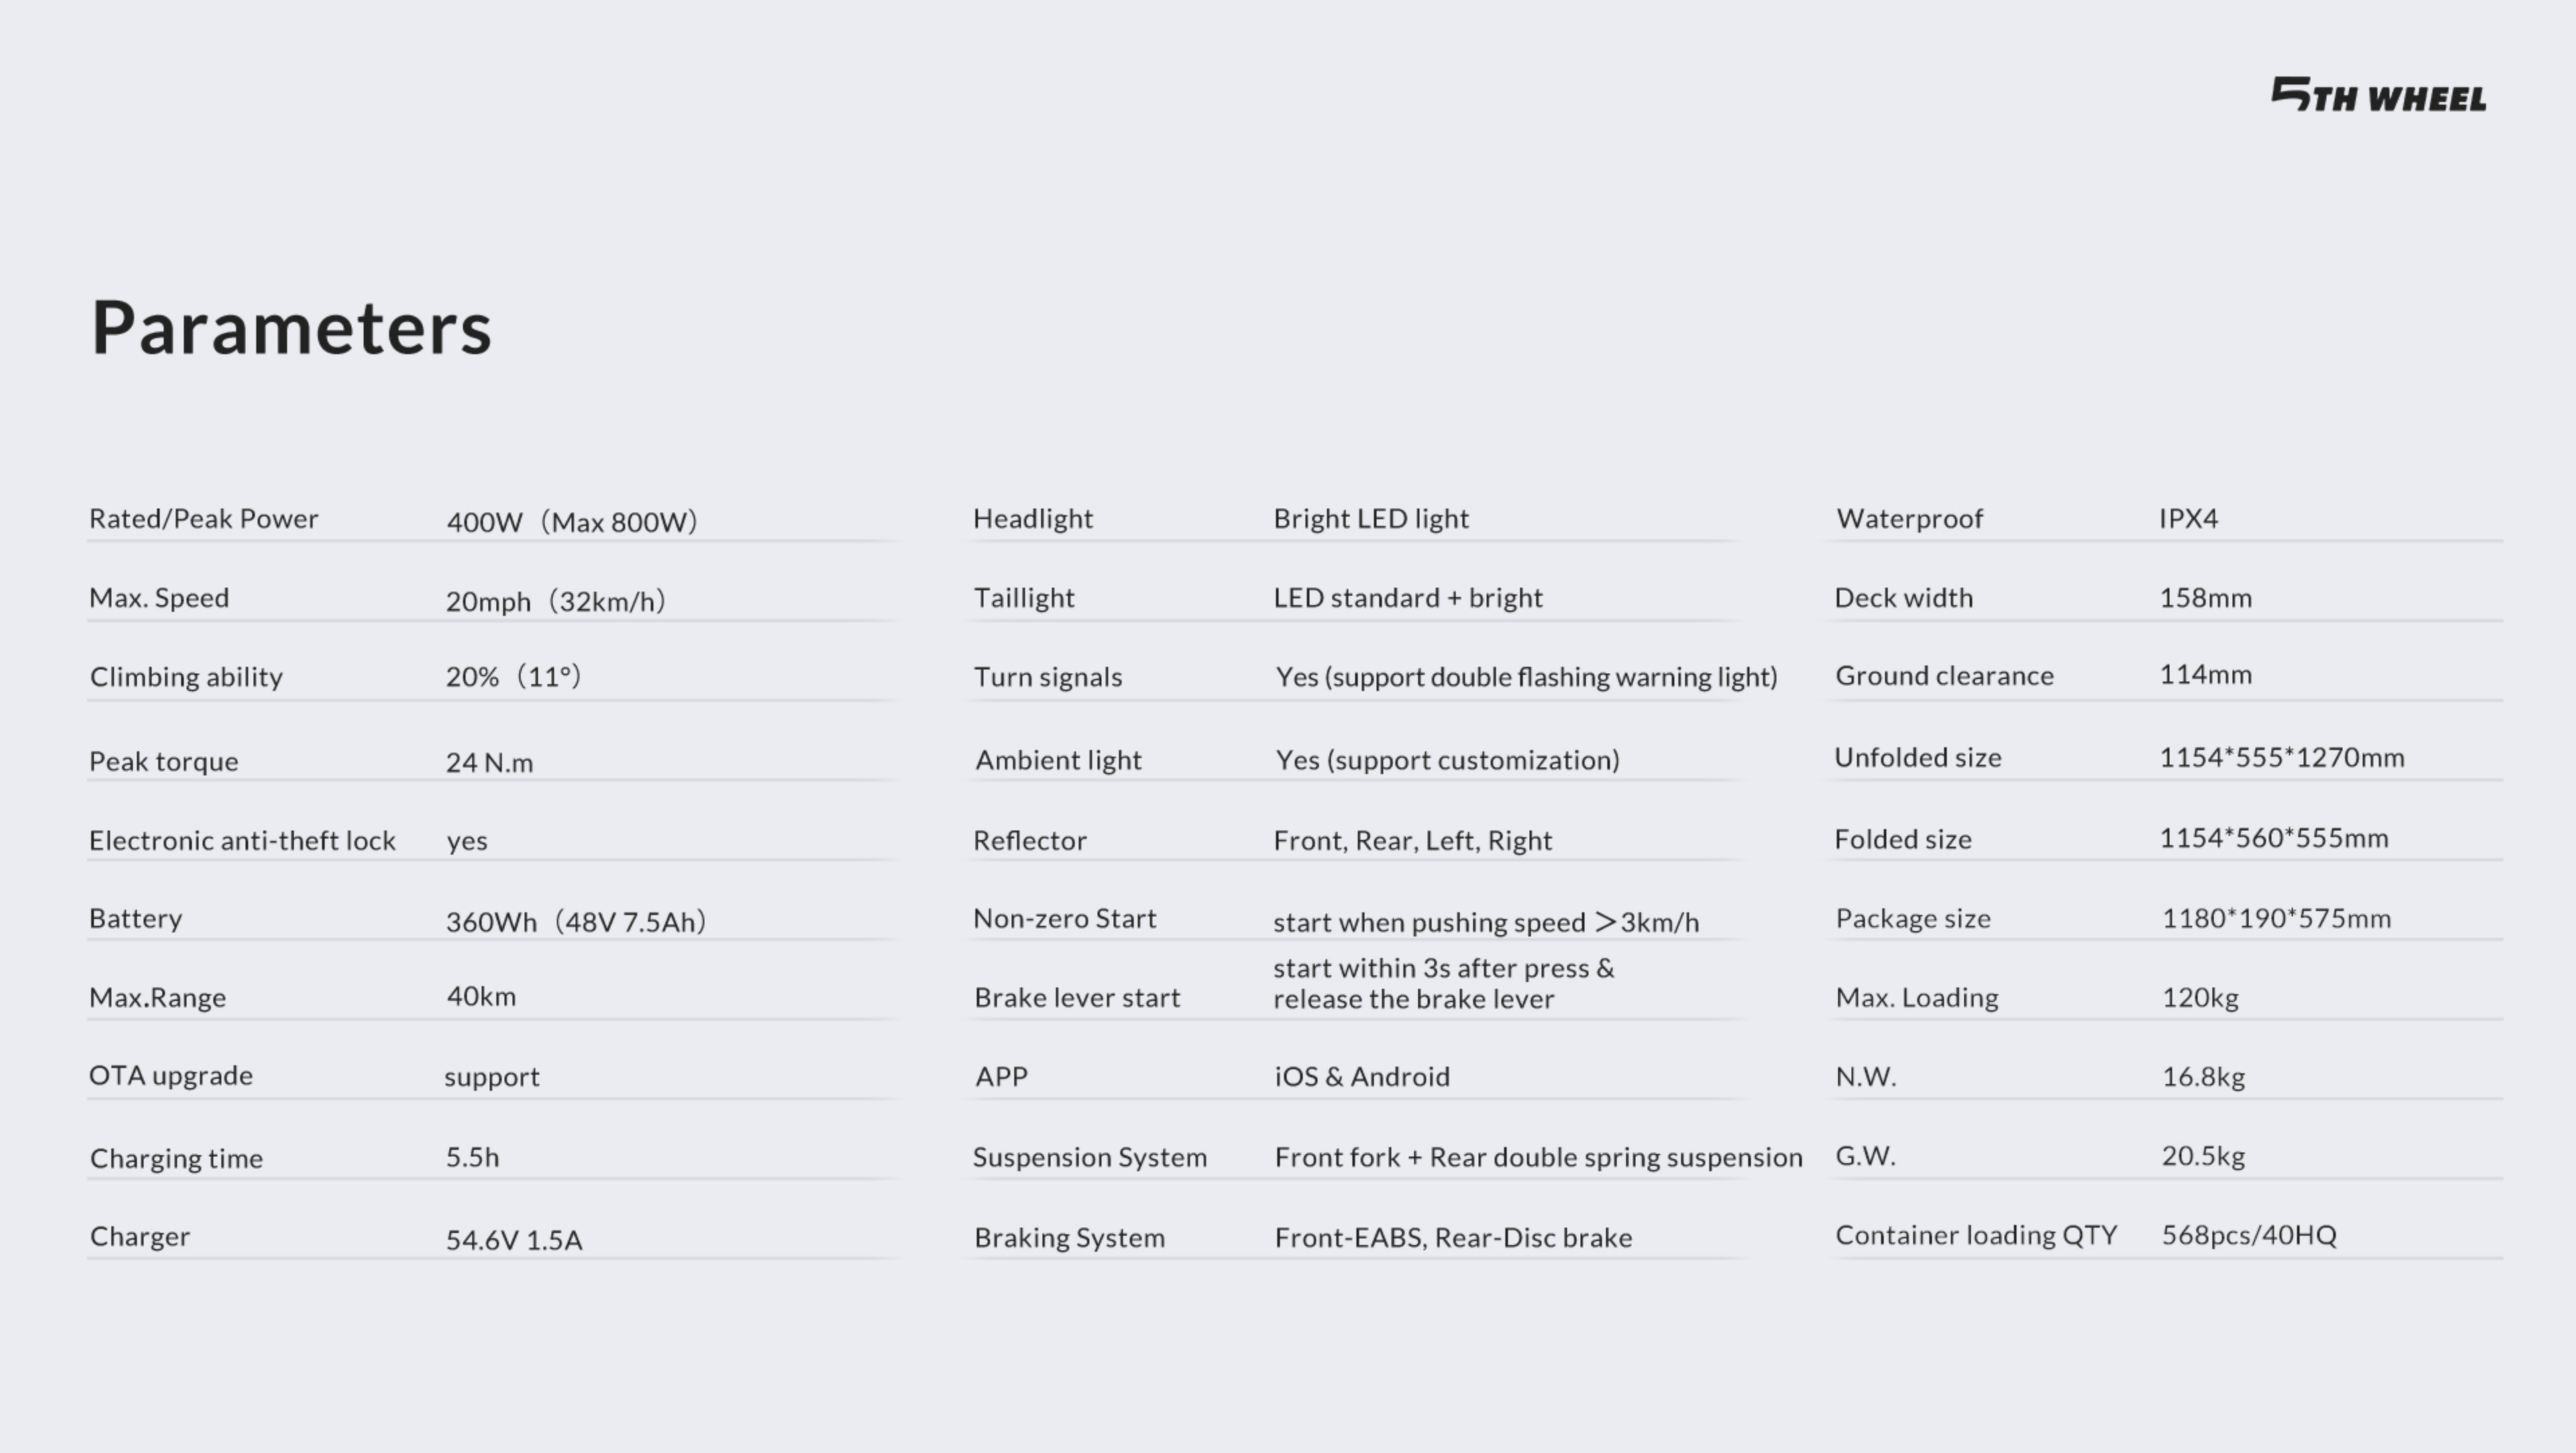
Task: Click the Headlight label
Action: click(x=1033, y=519)
